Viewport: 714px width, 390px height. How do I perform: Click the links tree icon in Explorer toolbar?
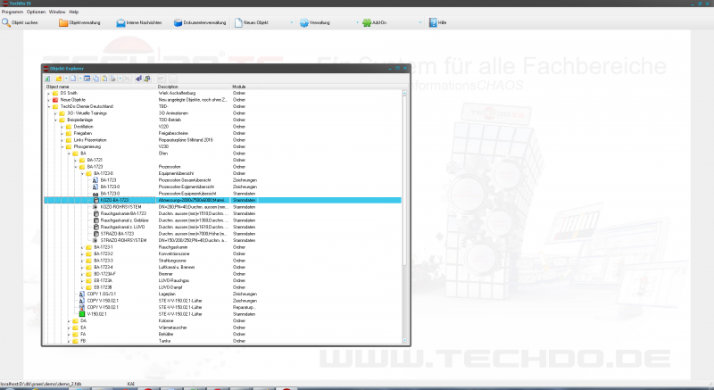[147, 79]
